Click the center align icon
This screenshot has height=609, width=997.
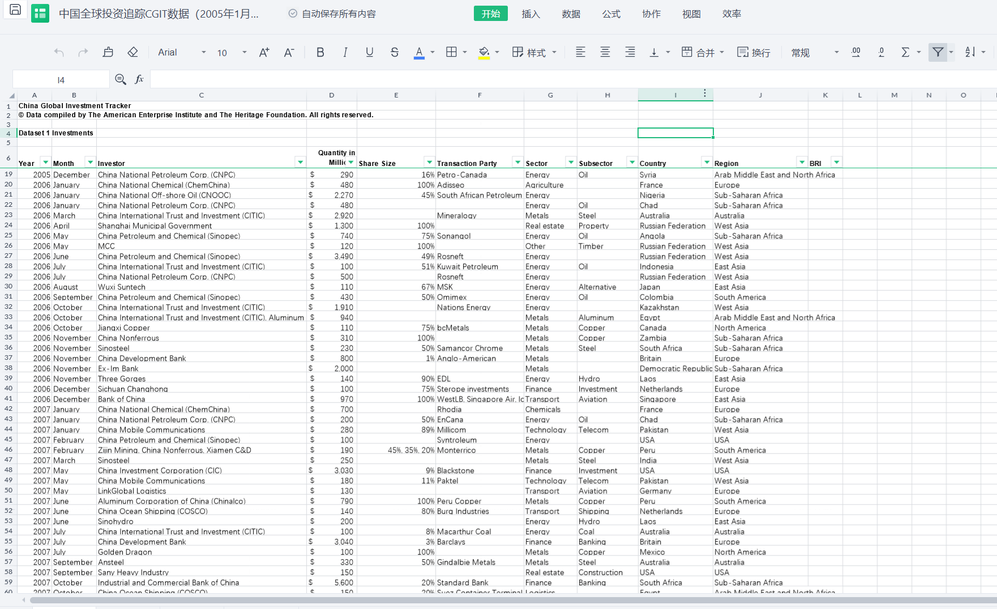[605, 53]
